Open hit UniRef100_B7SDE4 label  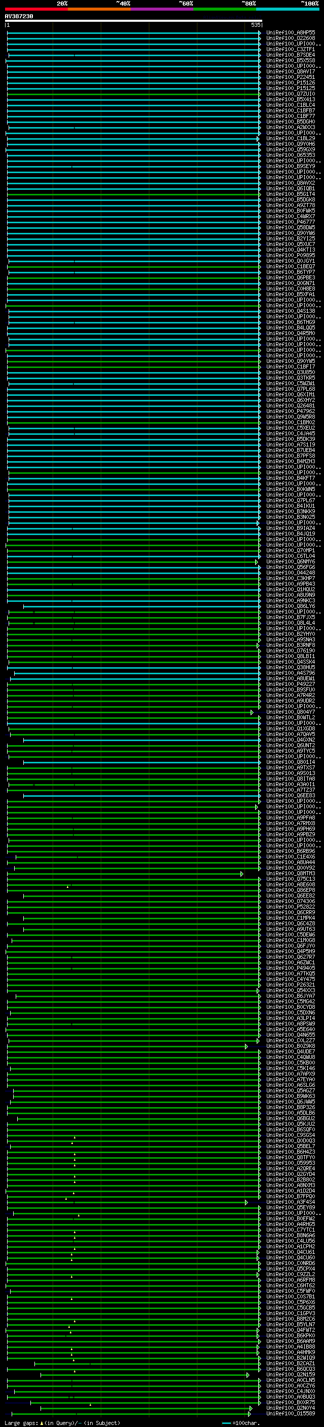[x=291, y=55]
